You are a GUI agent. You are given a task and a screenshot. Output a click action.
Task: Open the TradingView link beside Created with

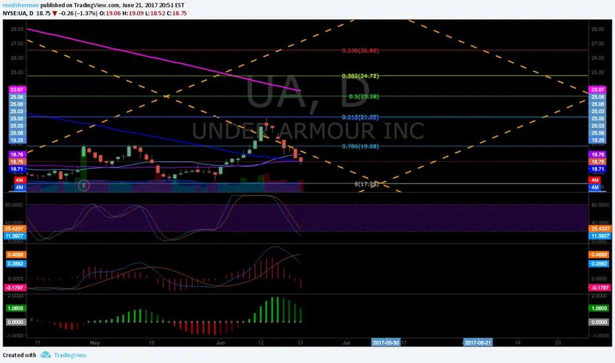point(70,355)
